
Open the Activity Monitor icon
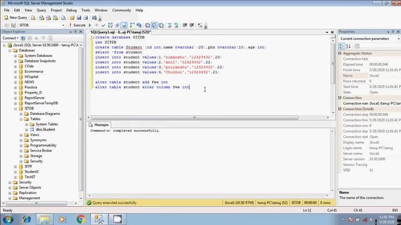(x=94, y=18)
